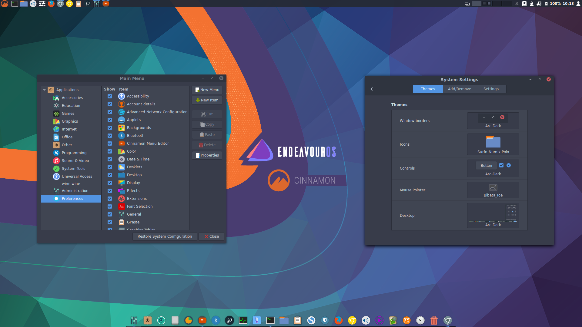Open the Bluetooth launcher in the bottom dock

coord(216,320)
